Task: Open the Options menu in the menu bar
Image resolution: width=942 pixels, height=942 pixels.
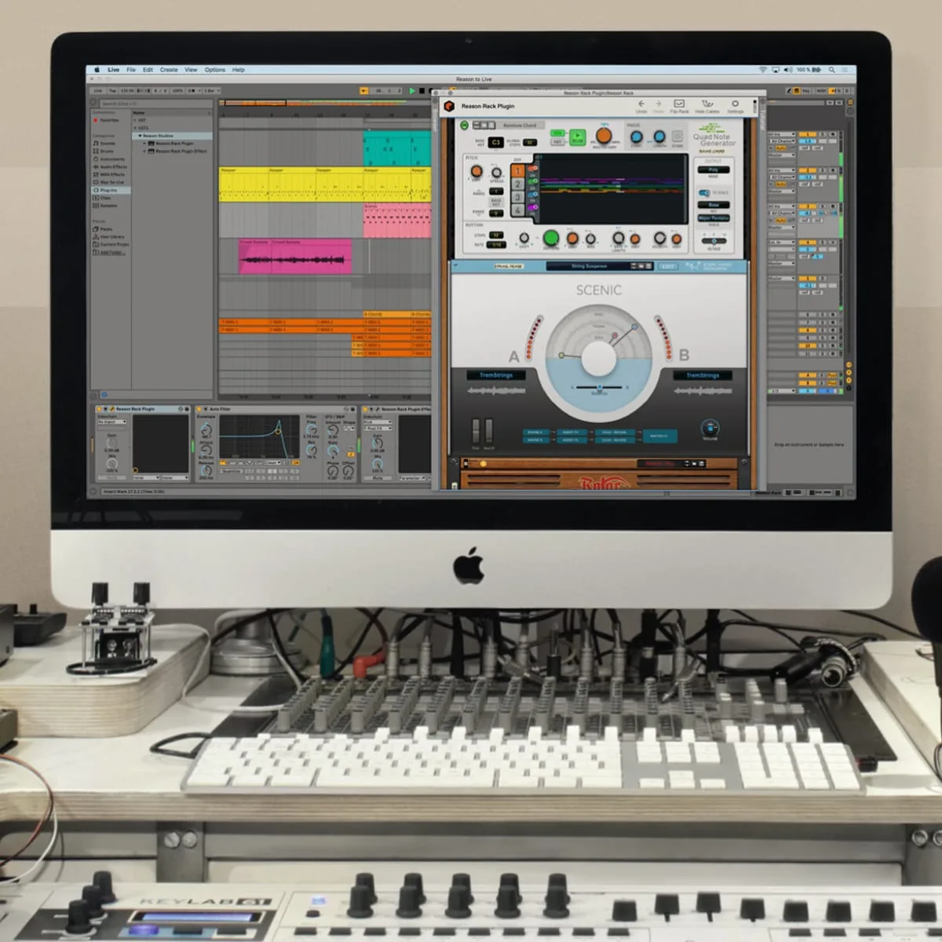Action: [214, 69]
